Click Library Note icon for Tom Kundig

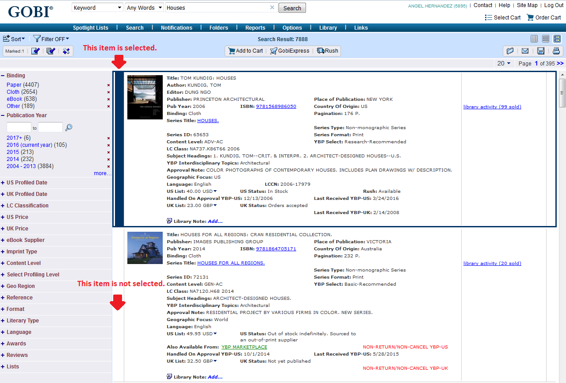click(169, 221)
